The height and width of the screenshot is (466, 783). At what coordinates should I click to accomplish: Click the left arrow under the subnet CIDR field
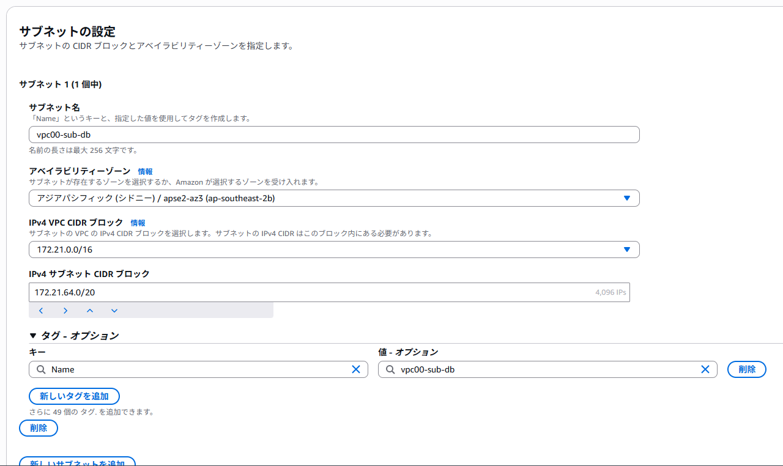(x=41, y=311)
